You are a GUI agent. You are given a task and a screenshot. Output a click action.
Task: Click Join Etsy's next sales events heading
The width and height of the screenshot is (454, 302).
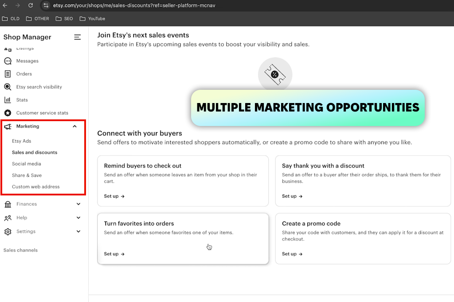[143, 35]
